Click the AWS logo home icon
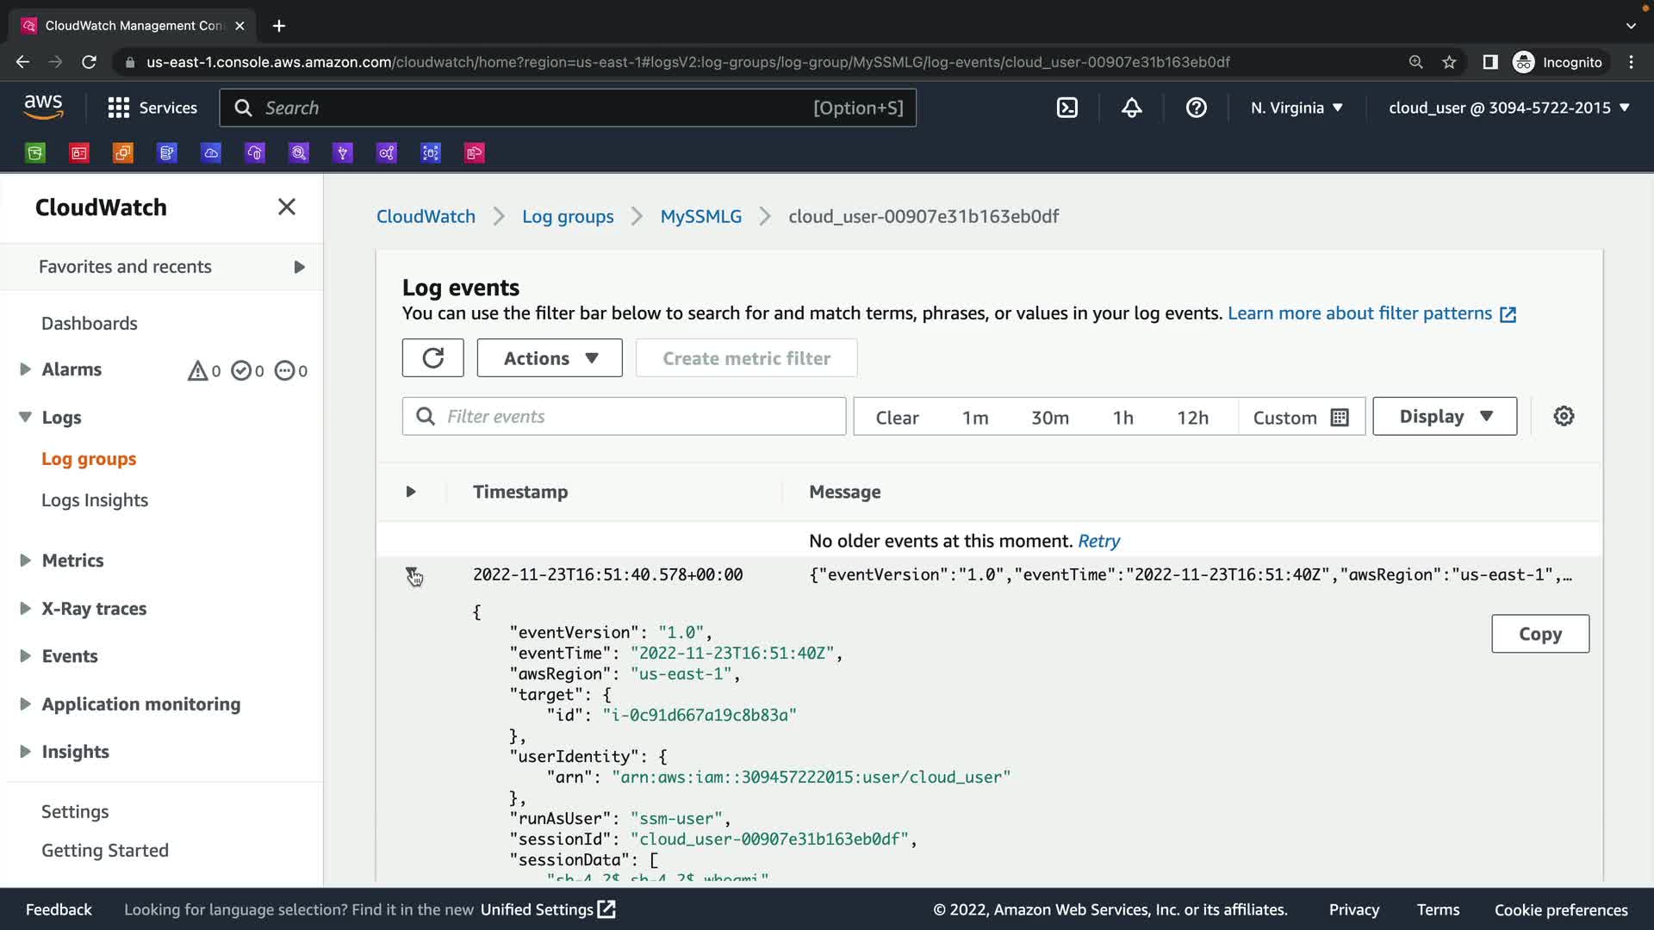 pos(43,107)
